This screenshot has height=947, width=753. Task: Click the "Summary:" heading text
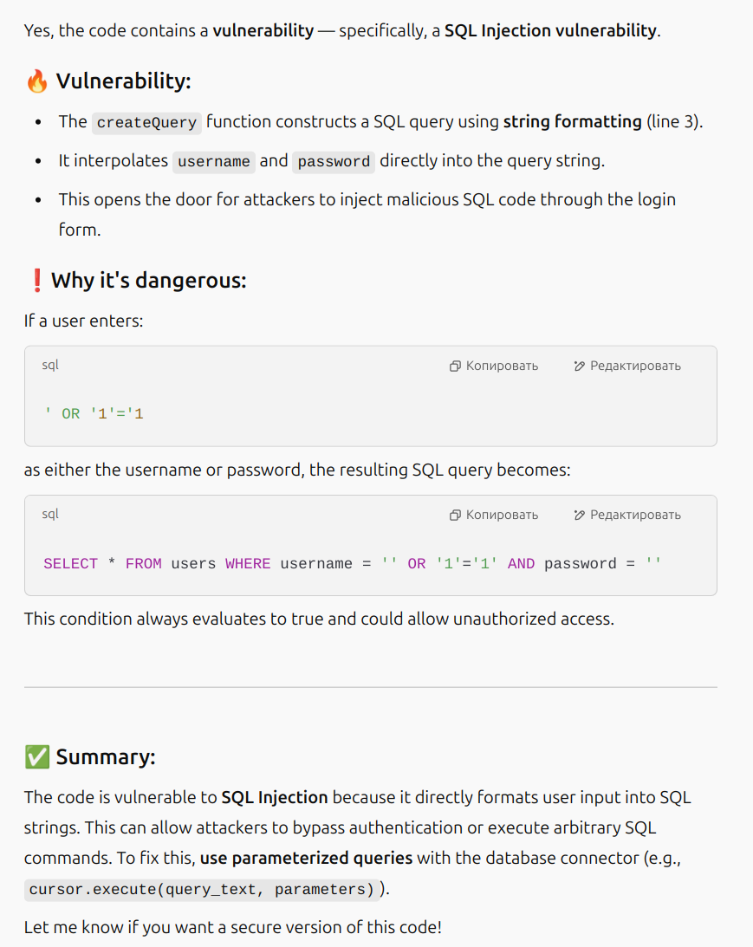[x=106, y=757]
